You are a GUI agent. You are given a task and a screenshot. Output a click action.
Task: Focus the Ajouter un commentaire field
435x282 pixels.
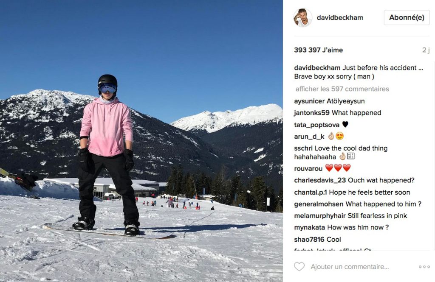click(x=350, y=267)
